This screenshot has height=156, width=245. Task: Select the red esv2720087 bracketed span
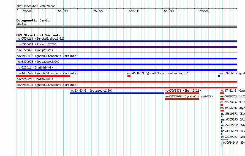click(x=225, y=139)
